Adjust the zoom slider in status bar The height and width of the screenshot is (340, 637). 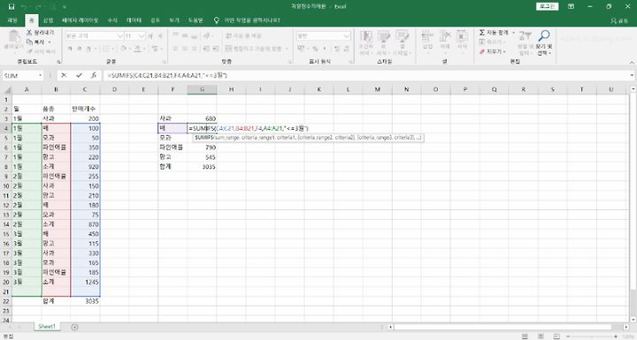click(591, 336)
